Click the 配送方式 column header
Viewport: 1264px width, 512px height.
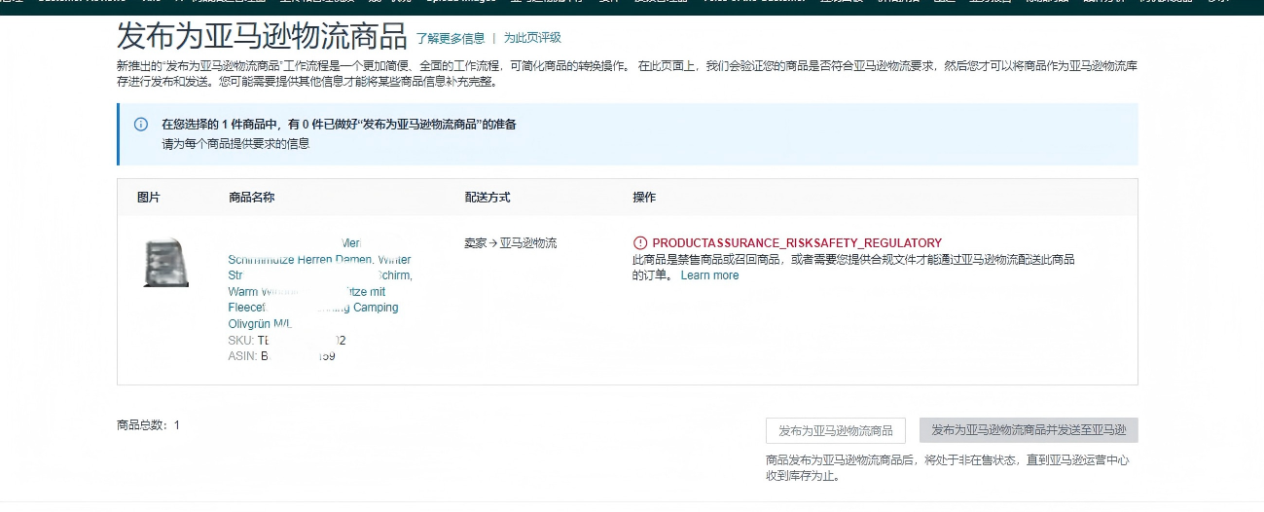click(488, 198)
